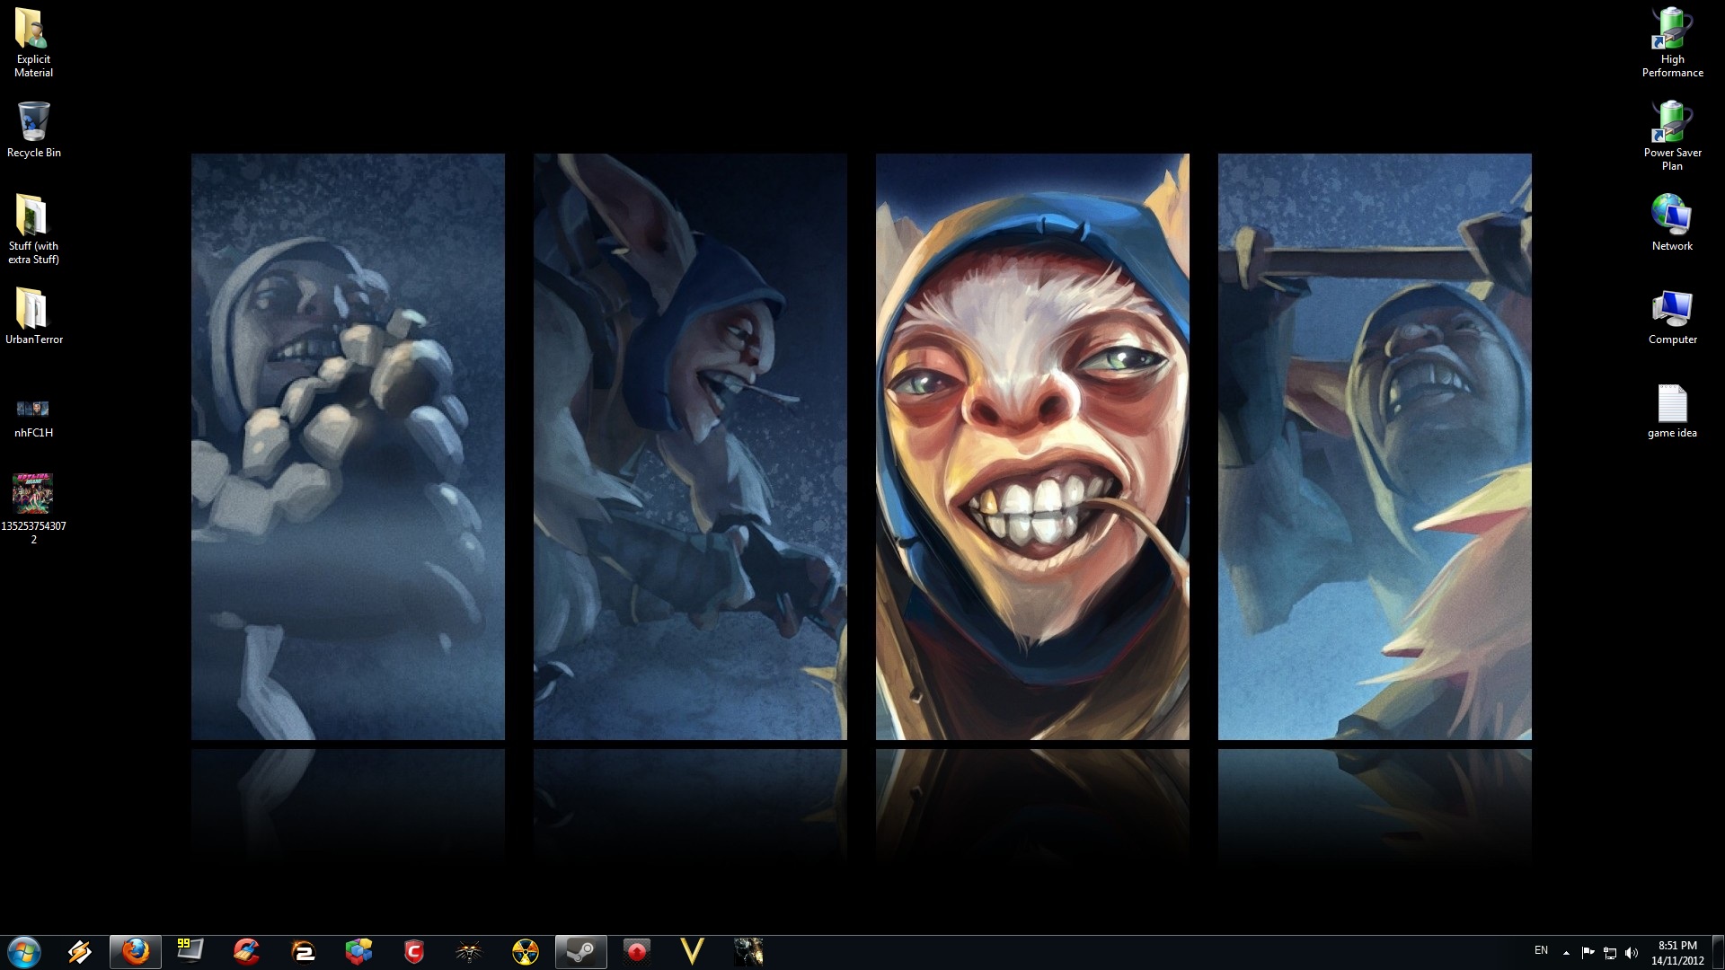Open the Action Center flag icon
1725x970 pixels.
tap(1588, 953)
